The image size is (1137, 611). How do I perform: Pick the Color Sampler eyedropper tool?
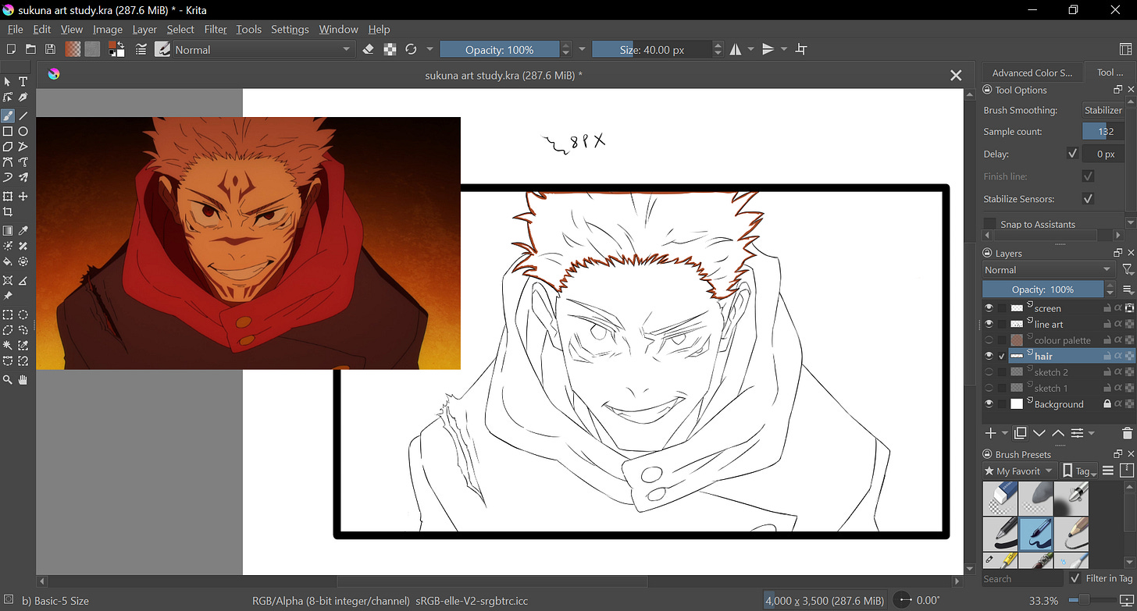(x=23, y=231)
